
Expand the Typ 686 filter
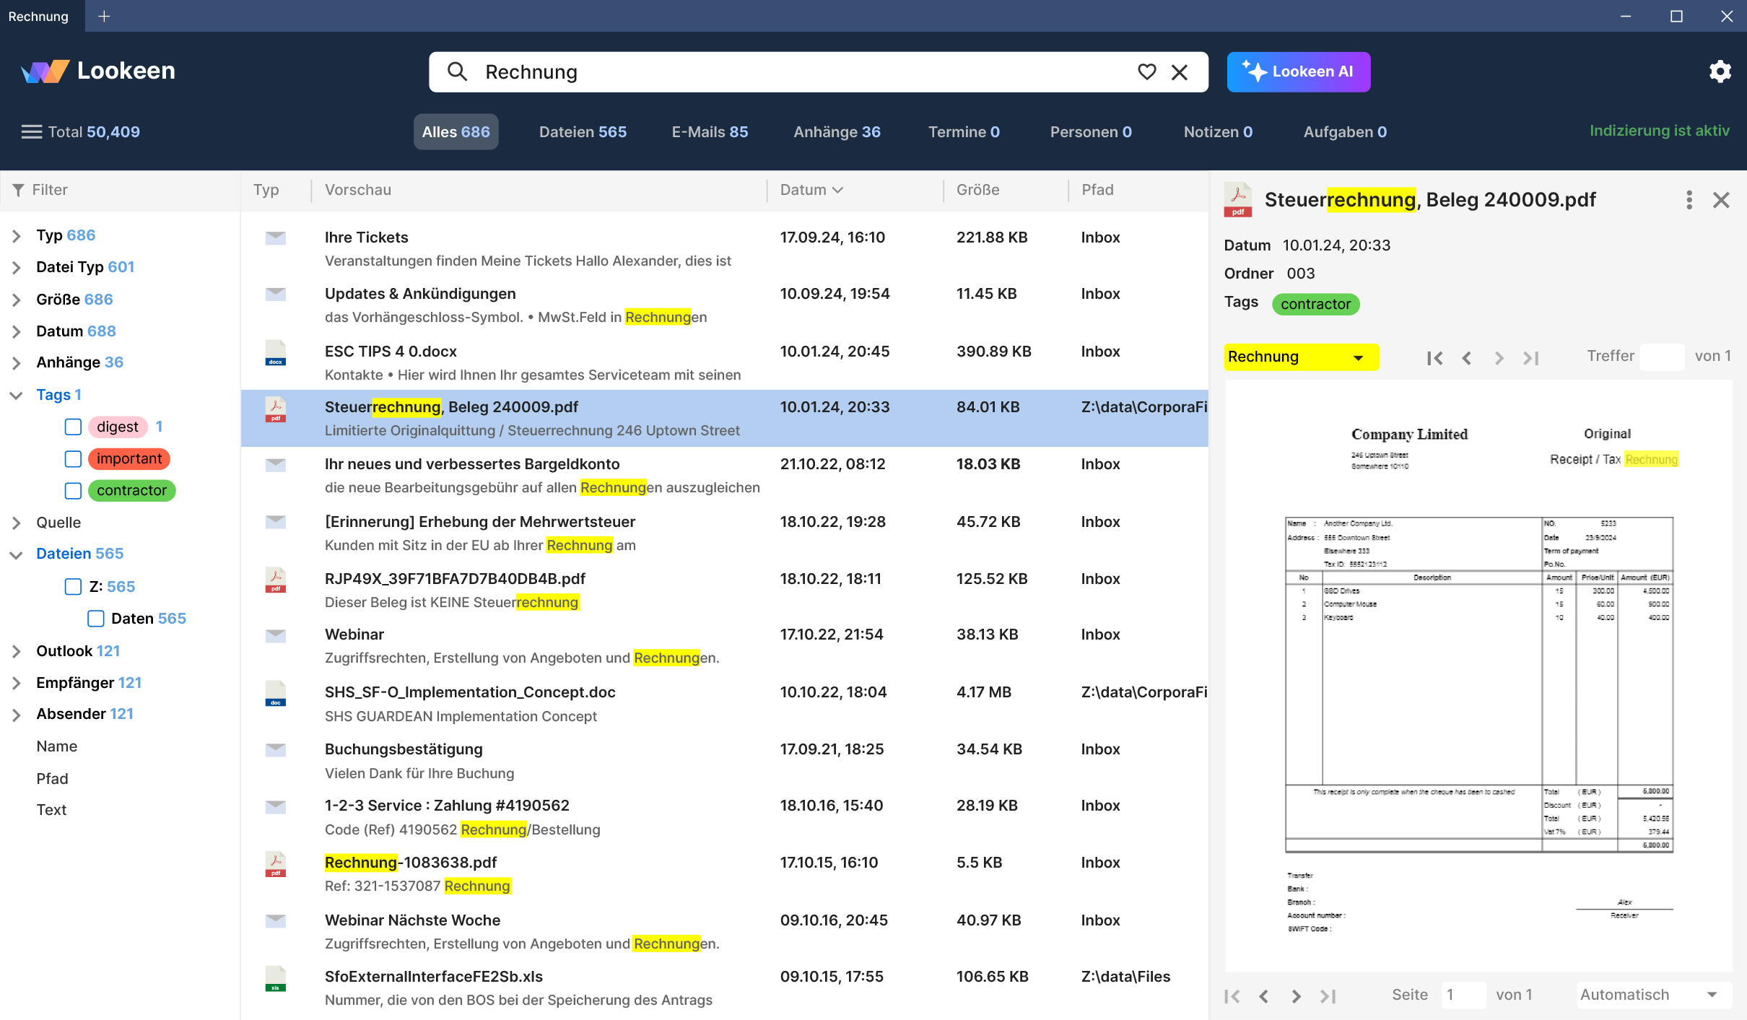pos(16,236)
